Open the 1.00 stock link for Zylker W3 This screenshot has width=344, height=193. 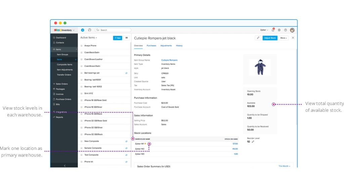236,154
